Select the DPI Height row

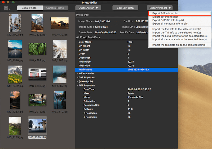(x=127, y=46)
